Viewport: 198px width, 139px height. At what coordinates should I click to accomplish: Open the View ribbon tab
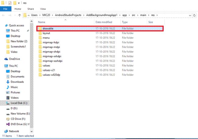43,9
